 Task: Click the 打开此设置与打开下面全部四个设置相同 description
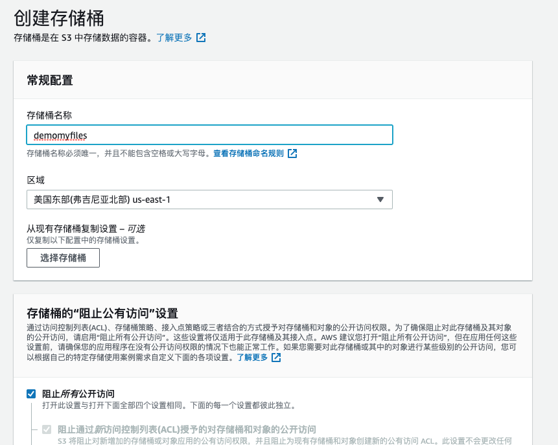[x=169, y=405]
